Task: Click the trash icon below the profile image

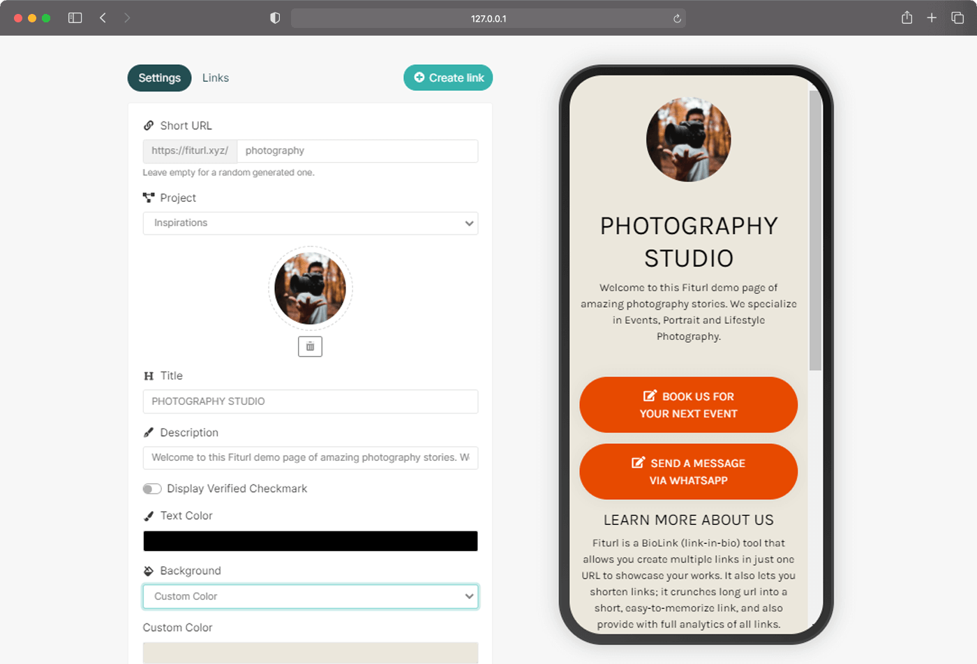Action: coord(310,346)
